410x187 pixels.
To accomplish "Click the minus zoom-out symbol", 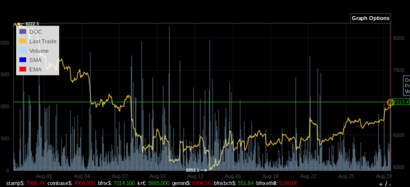I will (389, 184).
